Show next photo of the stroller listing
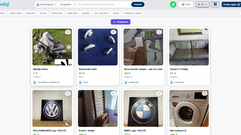The image size is (241, 135). tap(69, 47)
